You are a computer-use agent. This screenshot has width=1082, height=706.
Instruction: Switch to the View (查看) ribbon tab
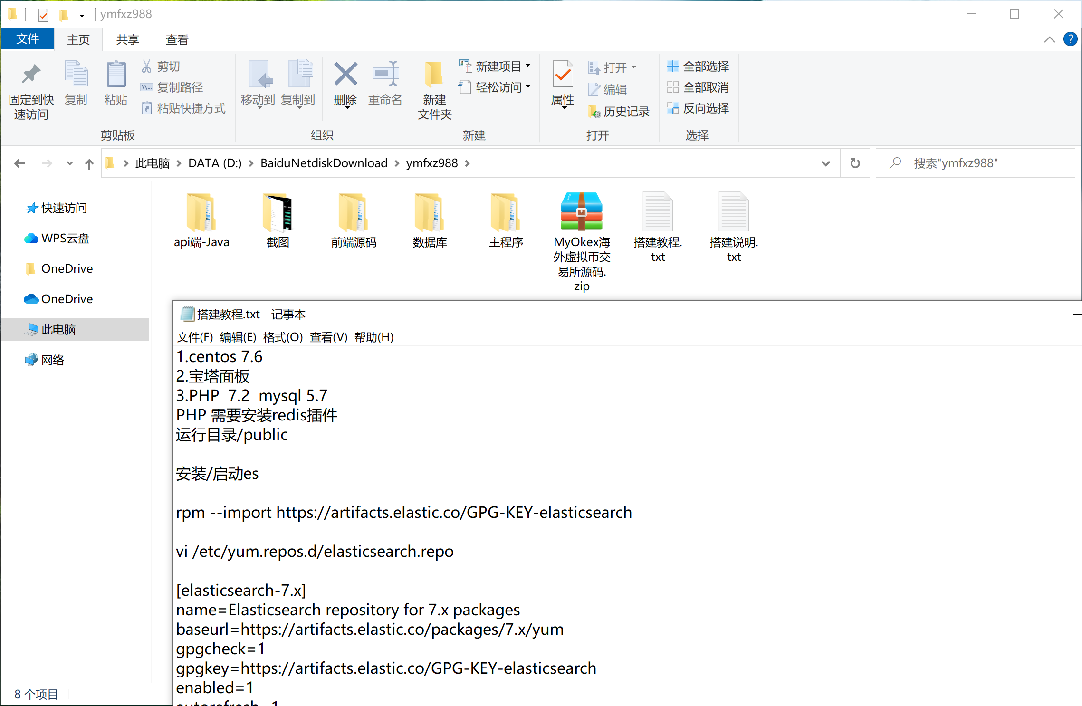[177, 39]
